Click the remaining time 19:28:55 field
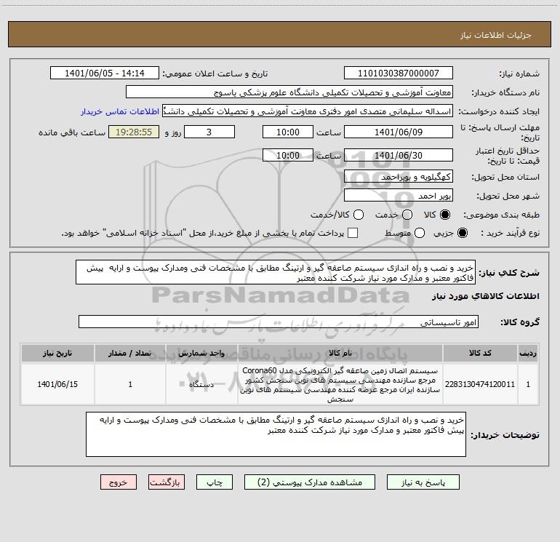 pos(134,132)
